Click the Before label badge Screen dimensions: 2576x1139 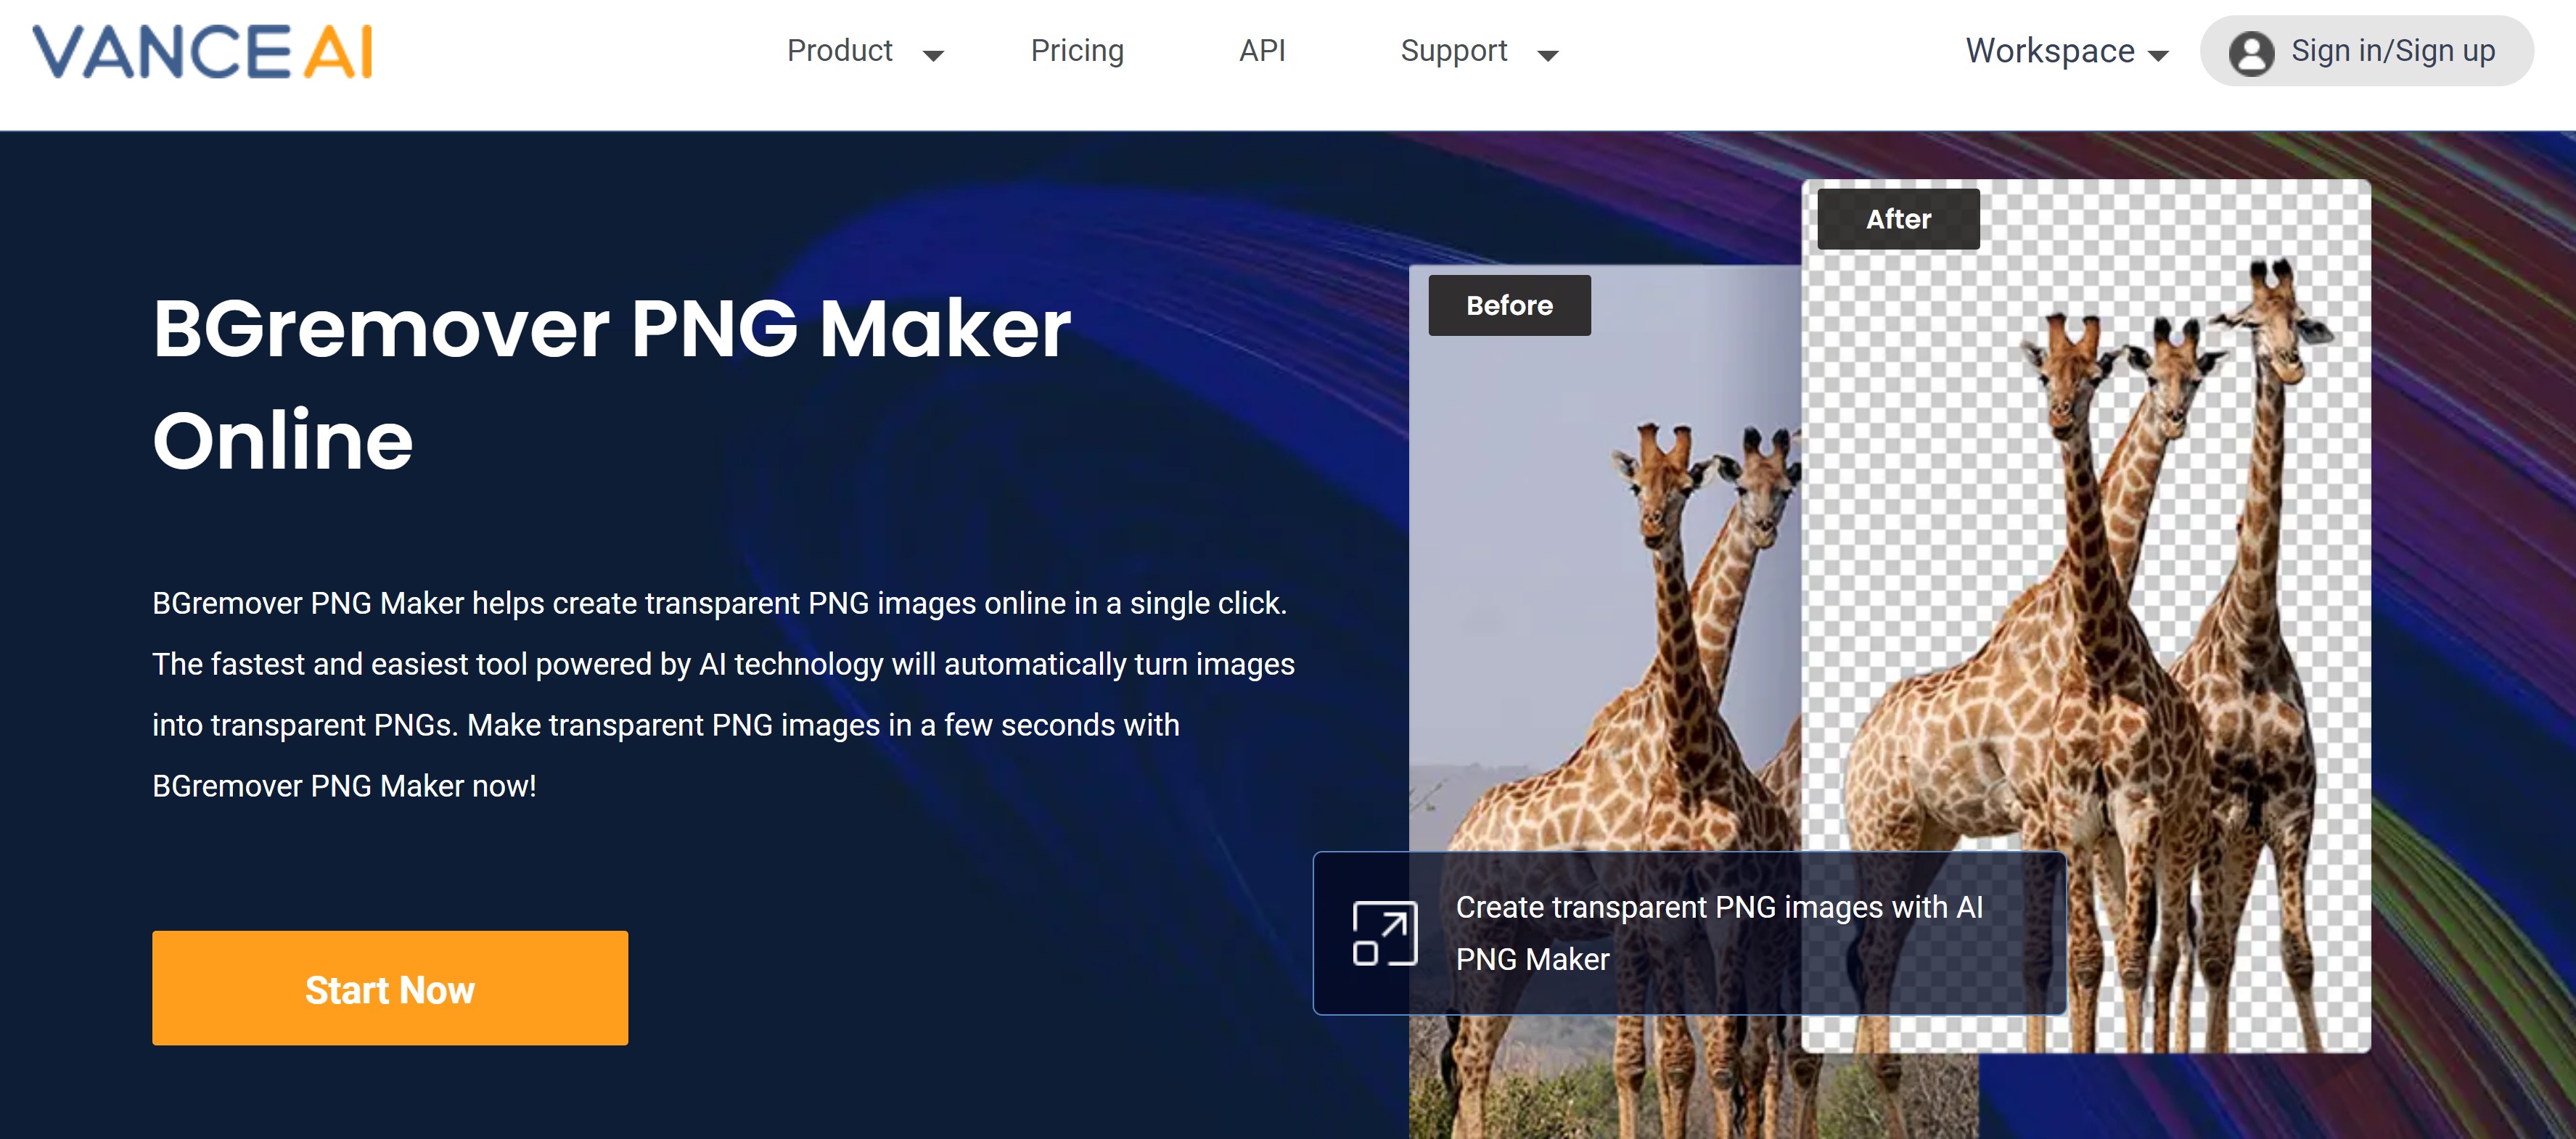click(x=1509, y=305)
